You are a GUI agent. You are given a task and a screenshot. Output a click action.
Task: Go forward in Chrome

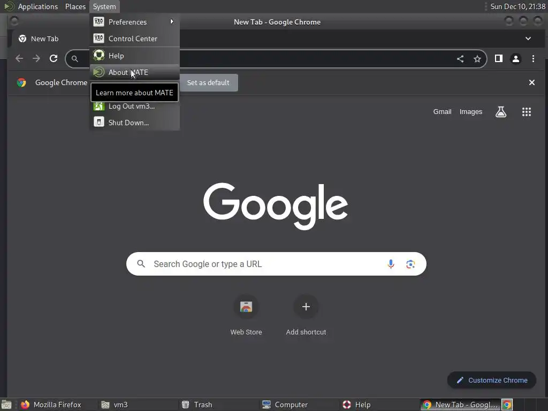(x=36, y=58)
